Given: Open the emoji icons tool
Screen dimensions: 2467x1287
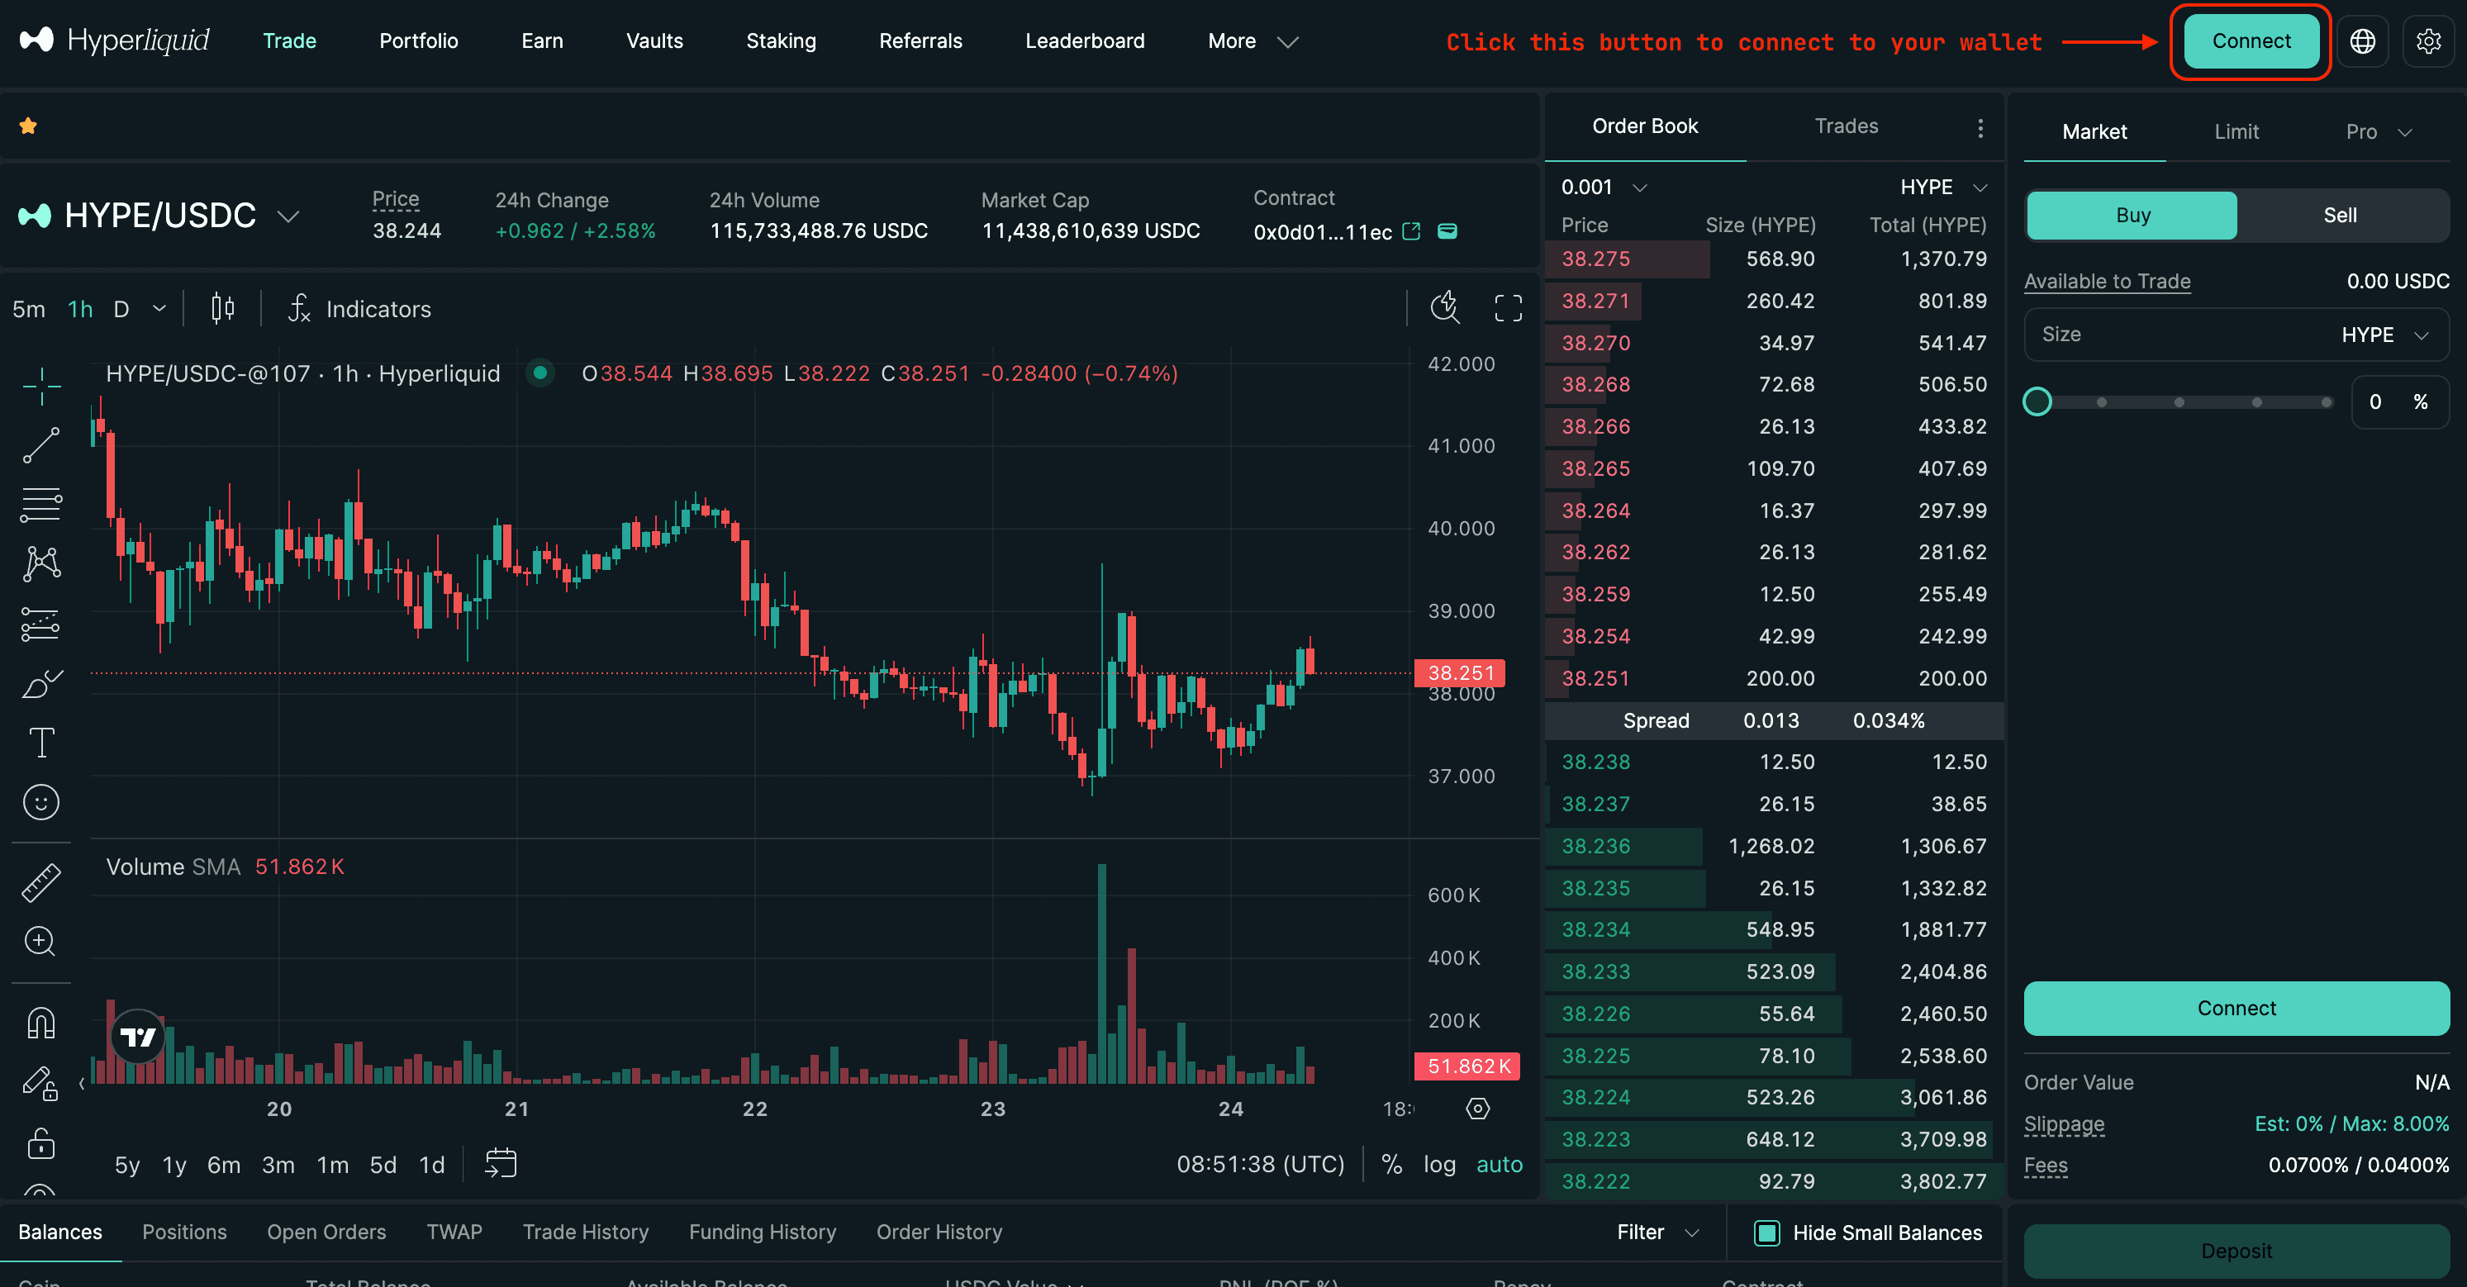Looking at the screenshot, I should 41,802.
